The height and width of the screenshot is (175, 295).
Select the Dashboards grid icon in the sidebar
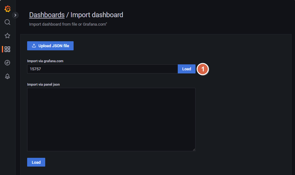(x=7, y=49)
